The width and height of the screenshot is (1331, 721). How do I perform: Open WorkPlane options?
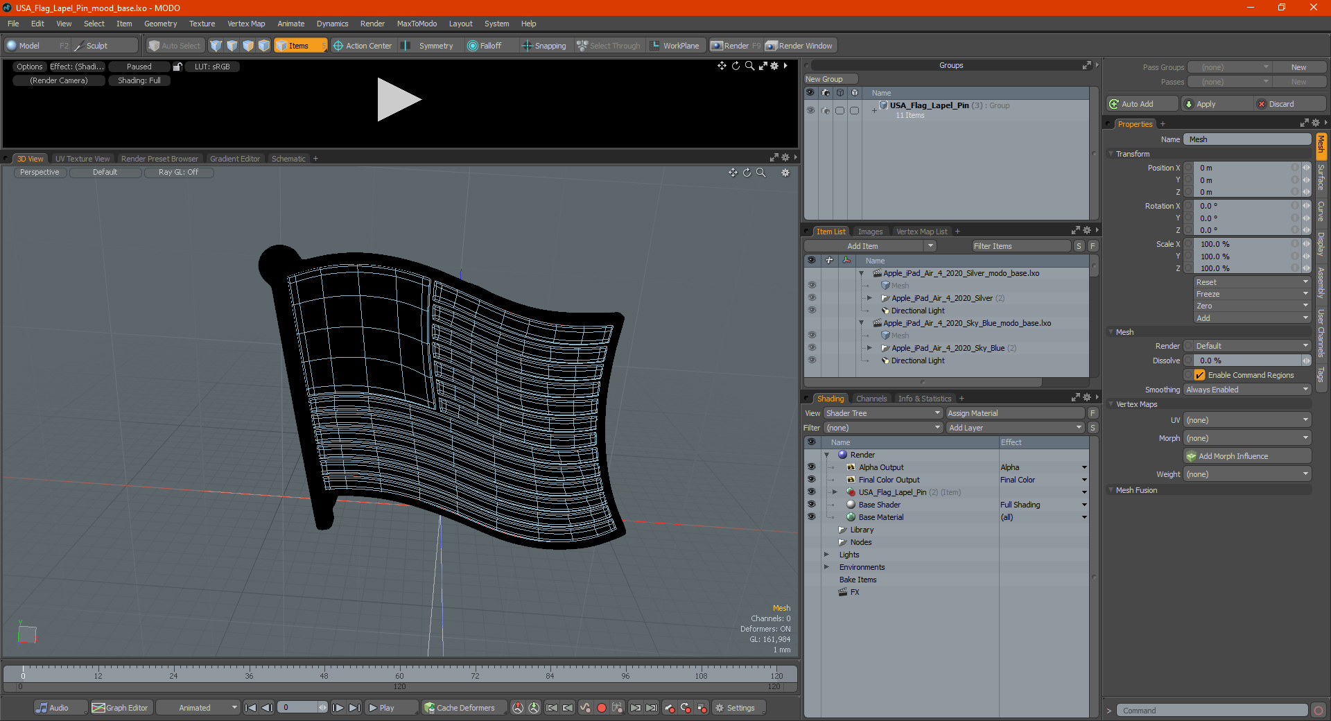pyautogui.click(x=675, y=46)
